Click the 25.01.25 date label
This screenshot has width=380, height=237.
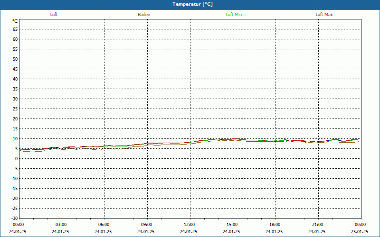[x=360, y=232]
